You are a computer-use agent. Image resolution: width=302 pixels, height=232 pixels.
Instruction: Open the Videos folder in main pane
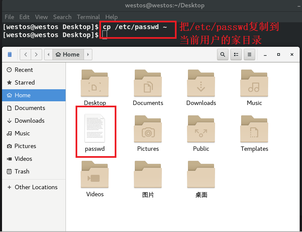coord(95,175)
